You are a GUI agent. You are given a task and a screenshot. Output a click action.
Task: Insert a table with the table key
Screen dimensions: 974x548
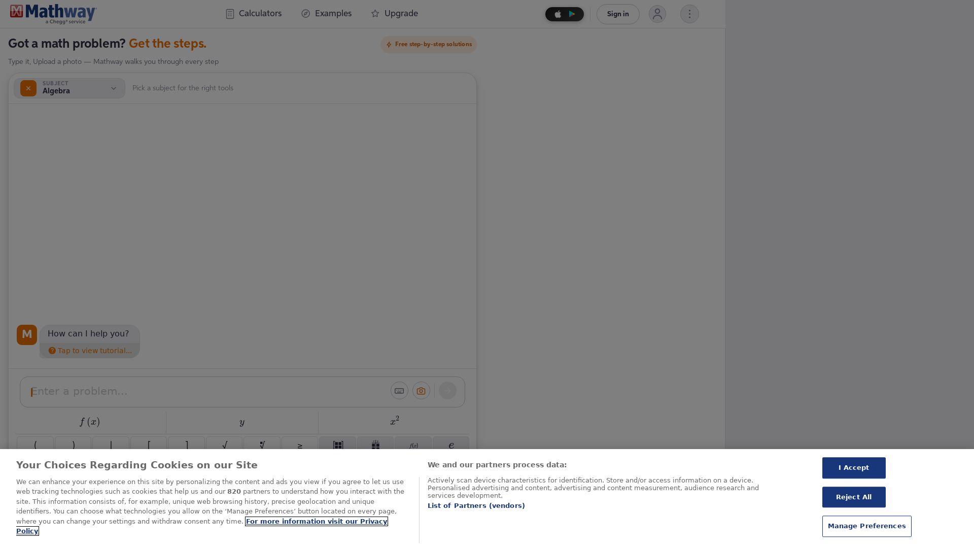375,443
